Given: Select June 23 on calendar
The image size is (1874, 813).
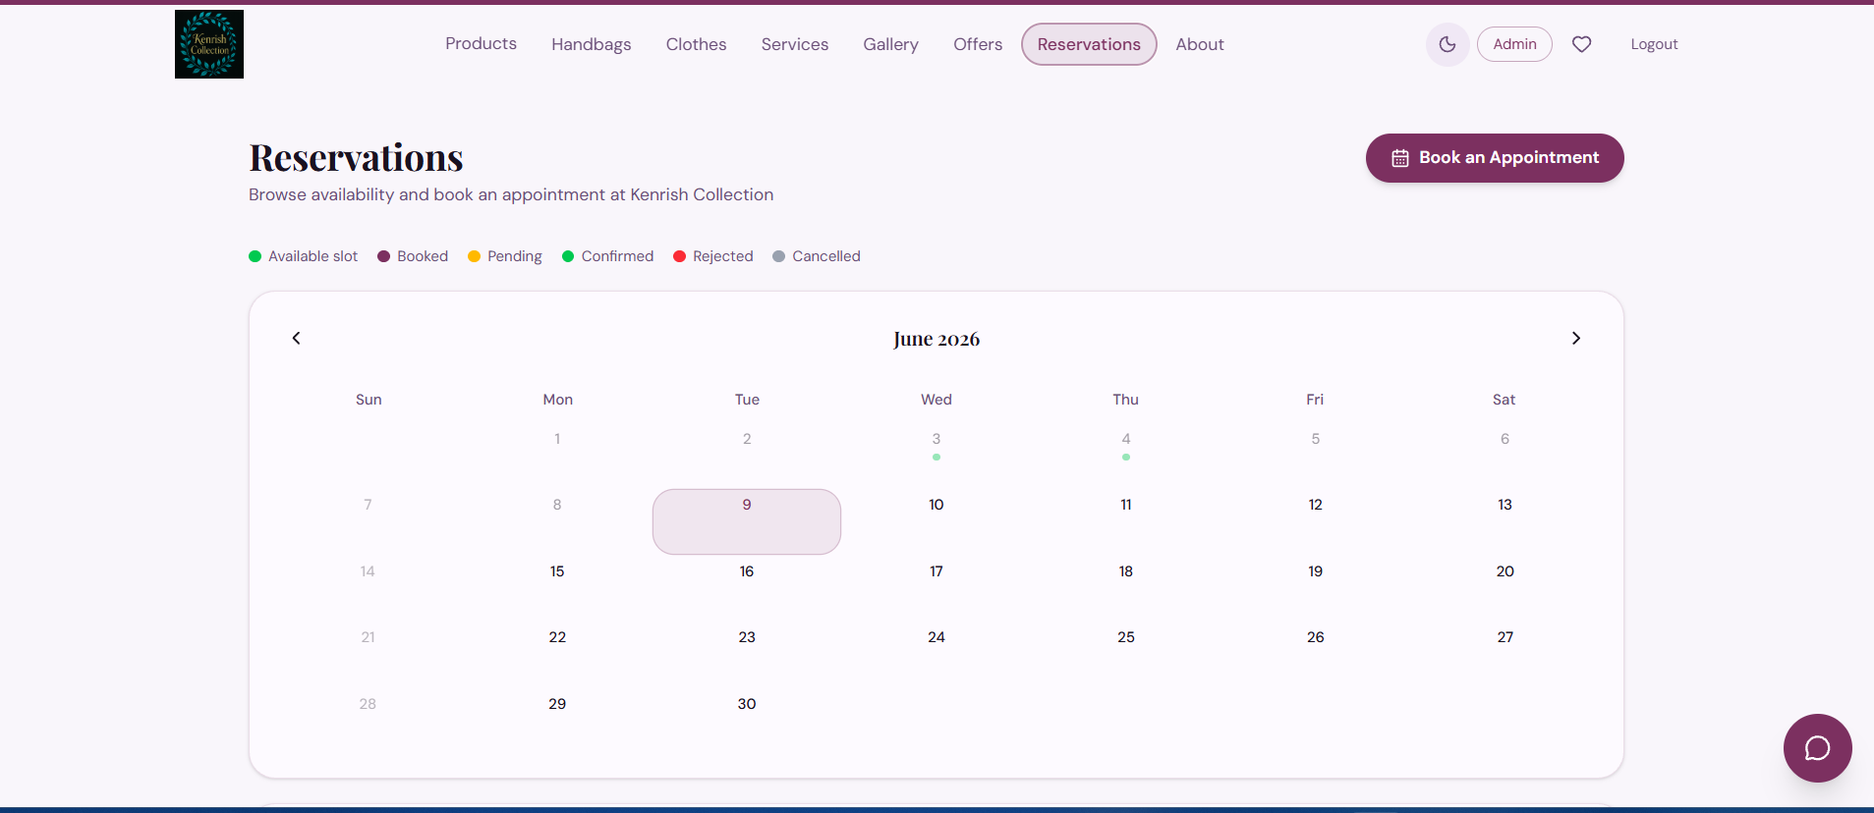Looking at the screenshot, I should coord(747,654).
